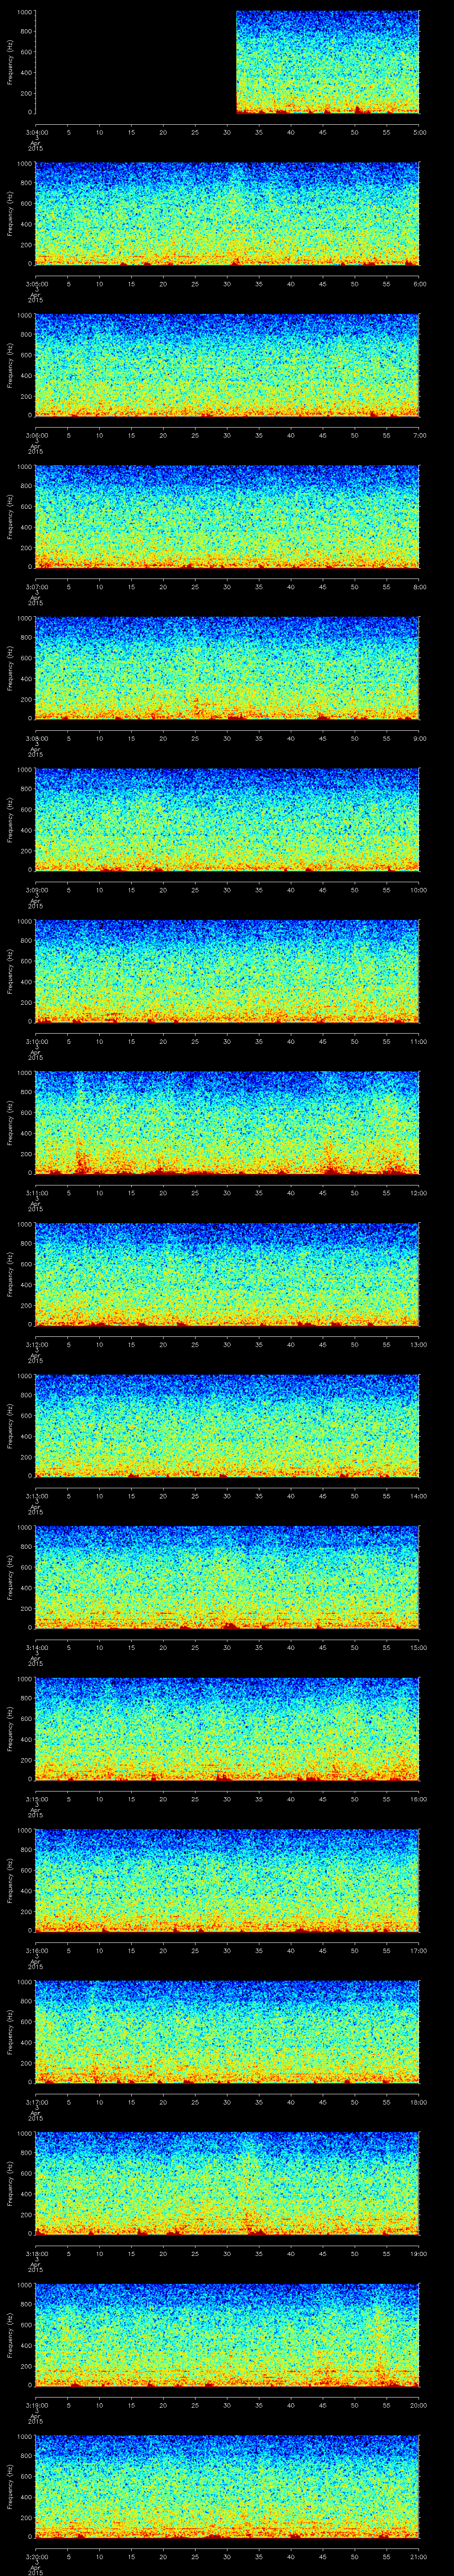
Task: Select the spectrogram panel starting at 3:09:00
Action: 227,820
